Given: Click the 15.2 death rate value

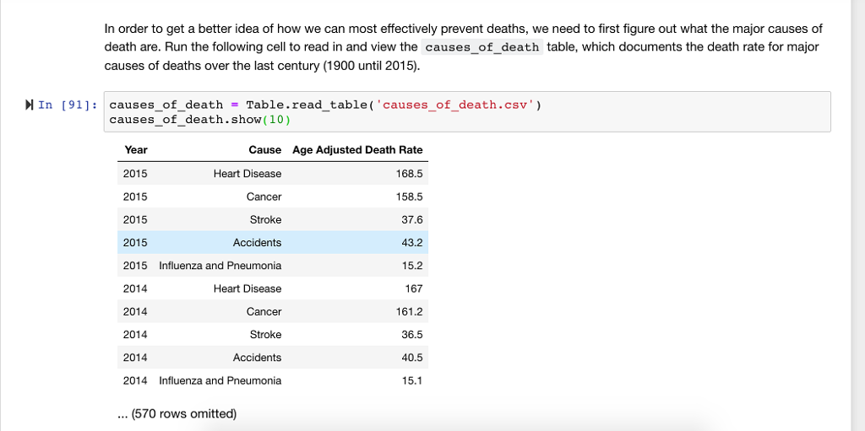Looking at the screenshot, I should [412, 266].
